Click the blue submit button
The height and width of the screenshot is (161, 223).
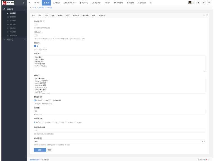39,150
